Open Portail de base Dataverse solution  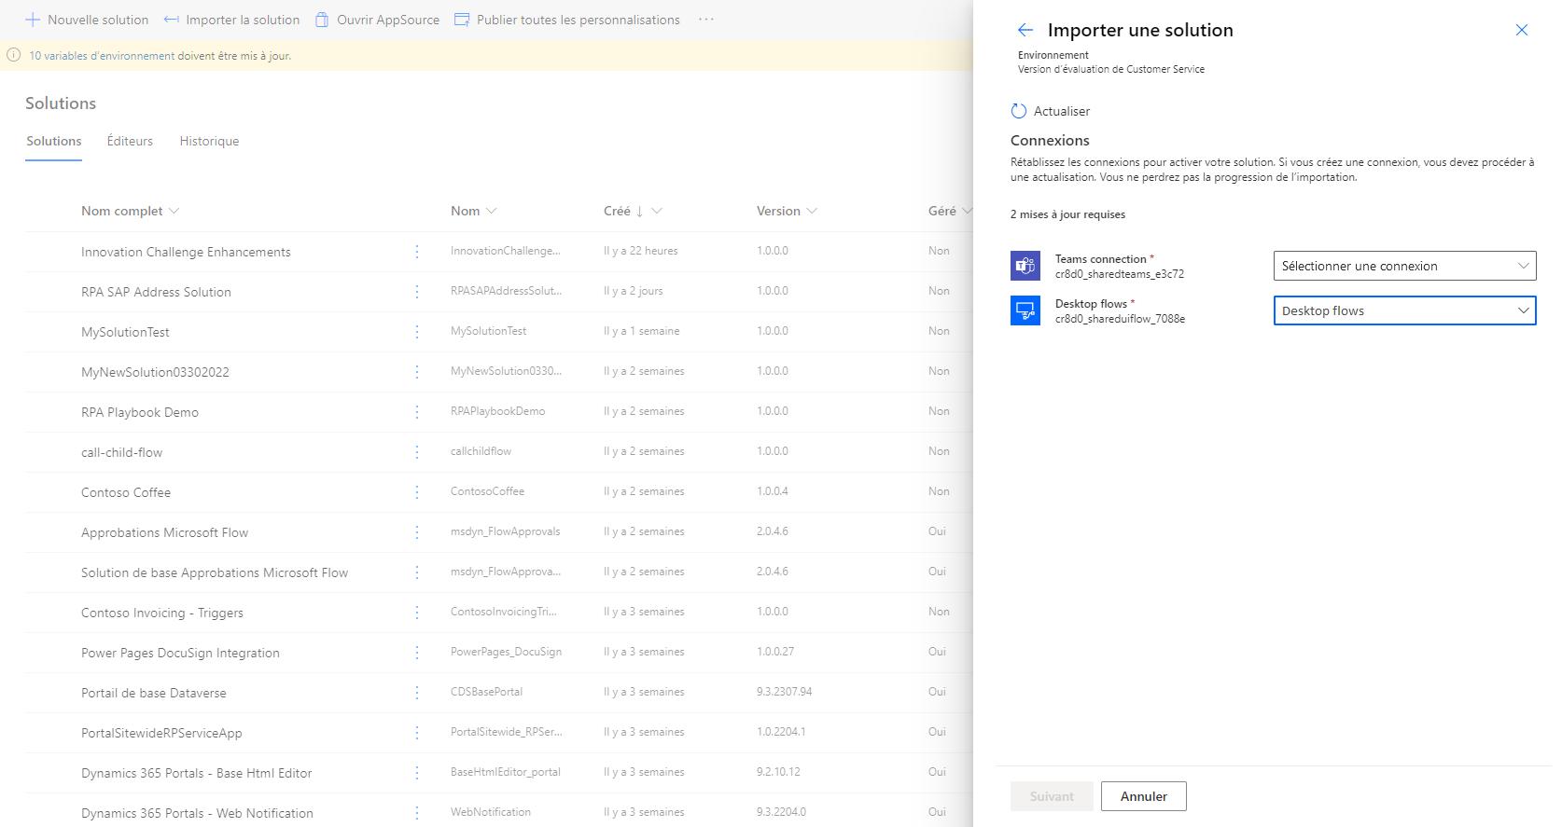click(154, 693)
